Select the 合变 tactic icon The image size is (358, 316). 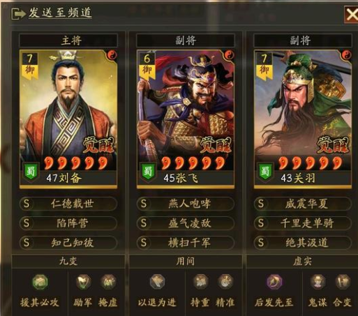343,282
